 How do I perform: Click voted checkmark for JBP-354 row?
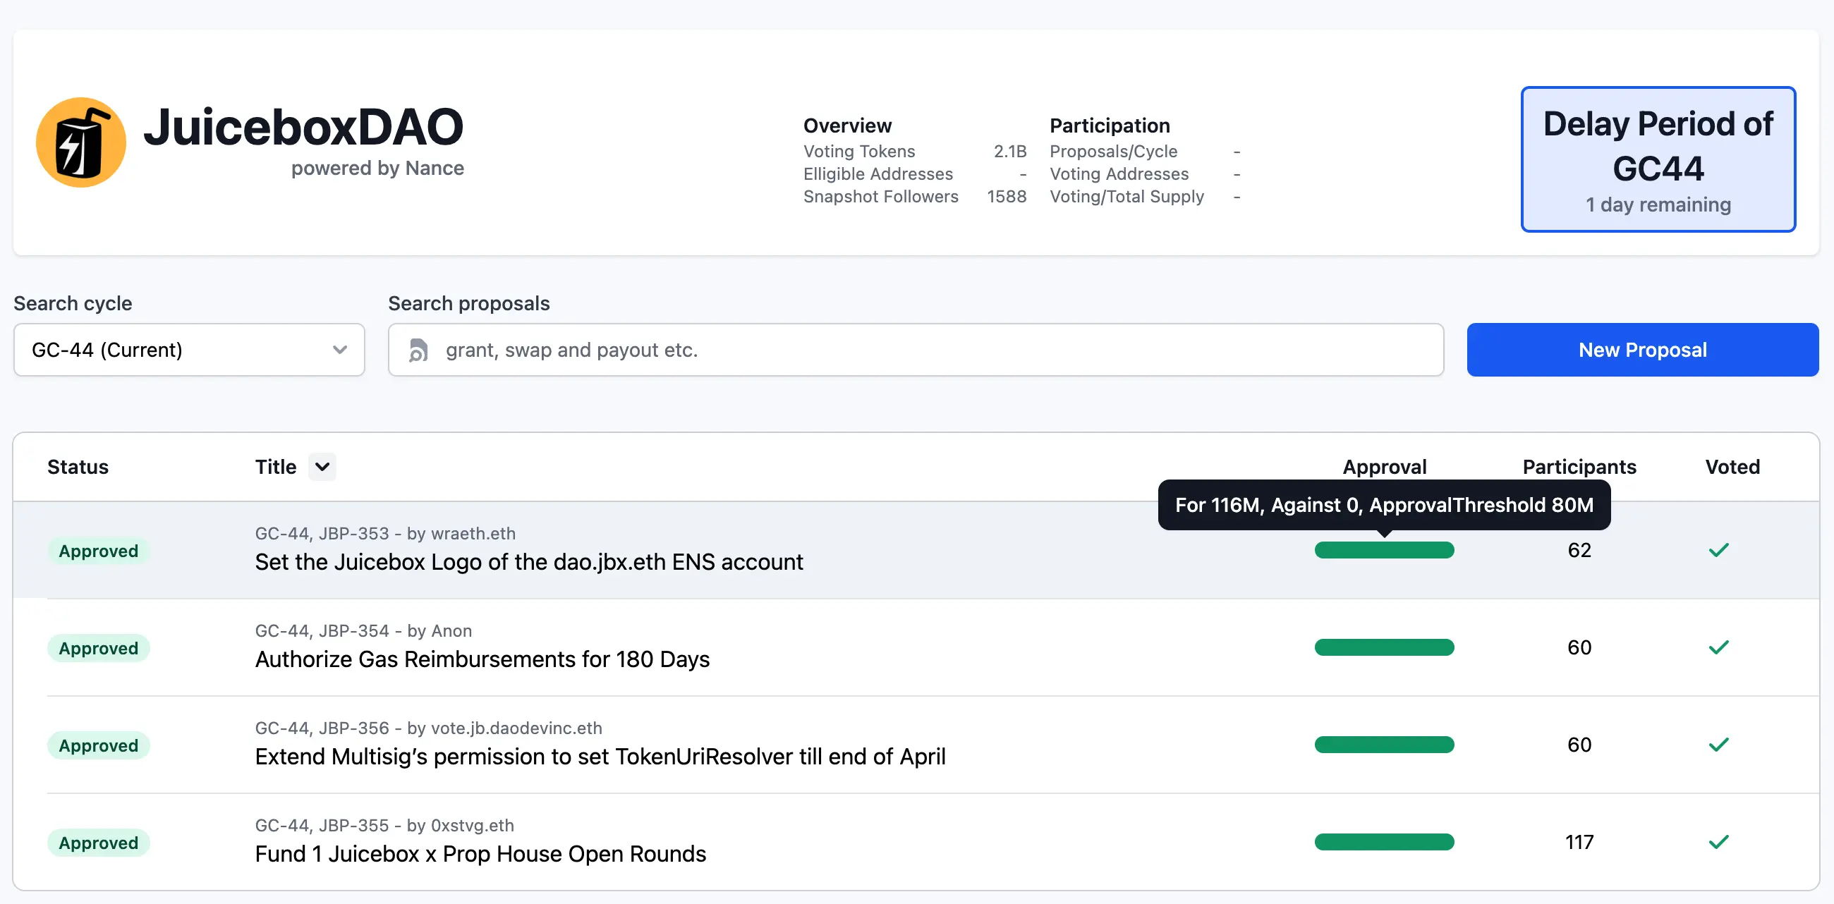point(1718,648)
